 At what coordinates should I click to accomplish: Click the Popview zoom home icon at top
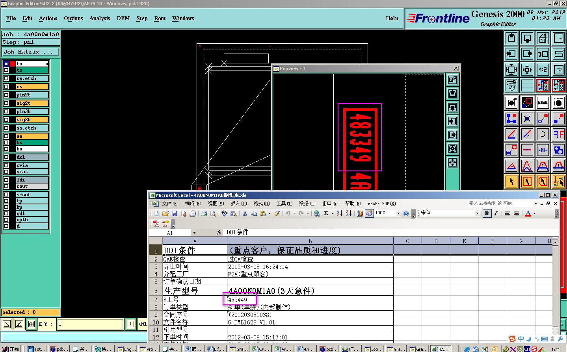[x=453, y=80]
